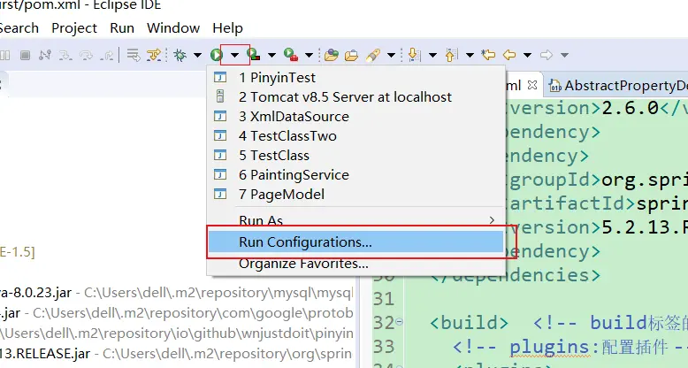Click the Coverage launch icon
688x368 pixels.
click(253, 55)
